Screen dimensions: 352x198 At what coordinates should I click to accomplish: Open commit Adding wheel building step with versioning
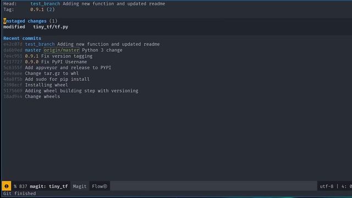71,91
